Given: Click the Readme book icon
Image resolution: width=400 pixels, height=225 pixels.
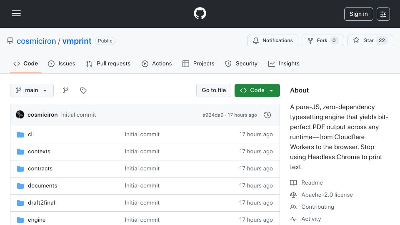Looking at the screenshot, I should click(x=293, y=182).
